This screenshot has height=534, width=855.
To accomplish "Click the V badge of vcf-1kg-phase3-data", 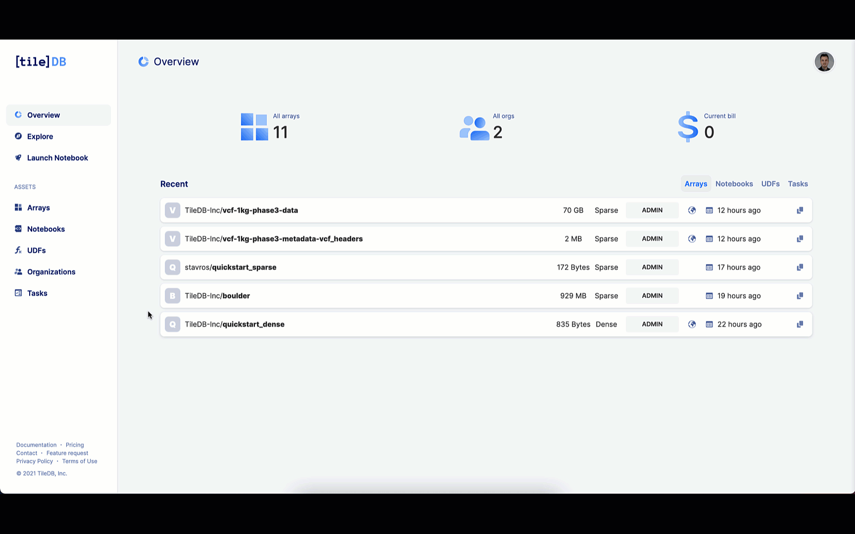I will point(172,210).
